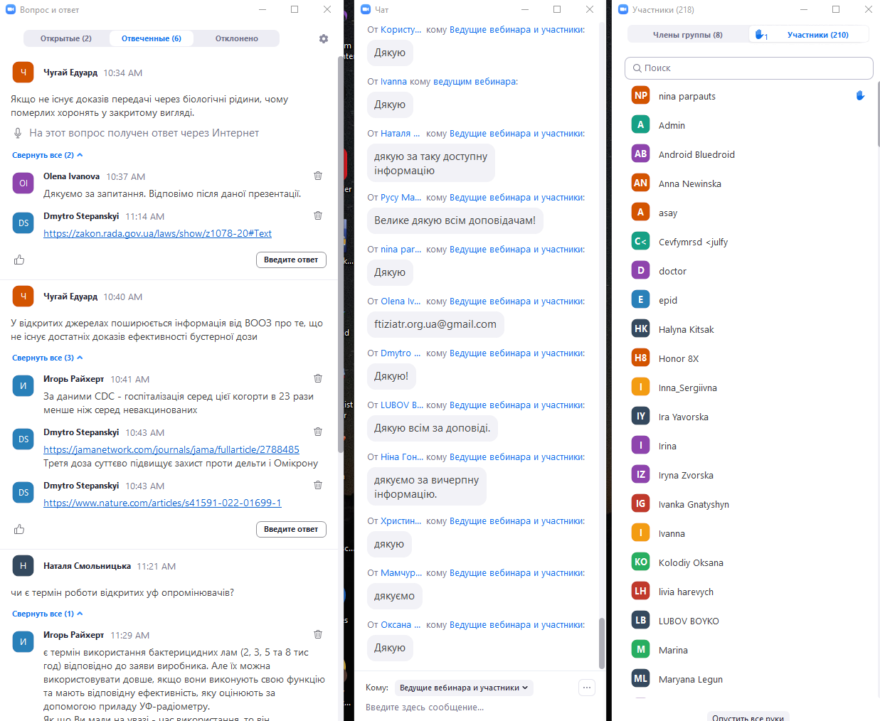
Task: Collapse the single answer under Наталя's question
Action: [47, 614]
